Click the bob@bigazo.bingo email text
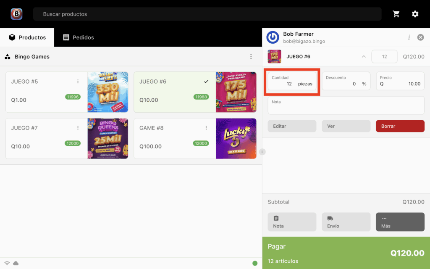This screenshot has height=269, width=430. pyautogui.click(x=304, y=41)
